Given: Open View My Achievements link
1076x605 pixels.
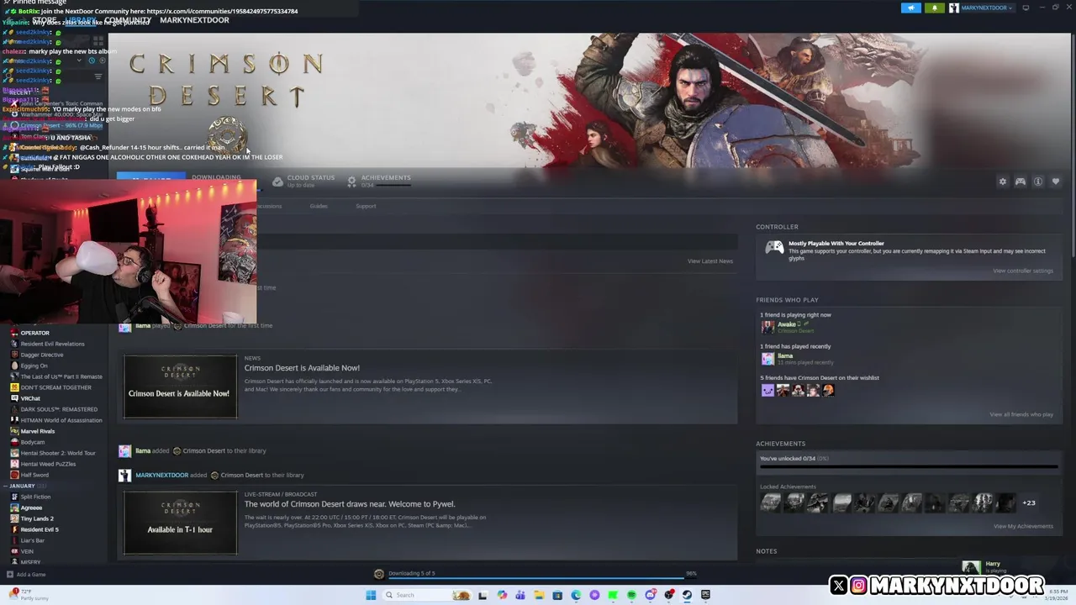Looking at the screenshot, I should (1023, 526).
